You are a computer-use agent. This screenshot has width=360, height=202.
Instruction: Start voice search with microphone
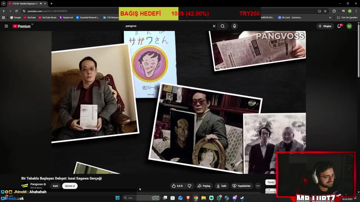coord(234,26)
